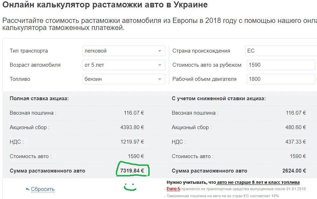Click the arrow icon beside Сбросить
The width and height of the screenshot is (317, 199).
[x=28, y=189]
